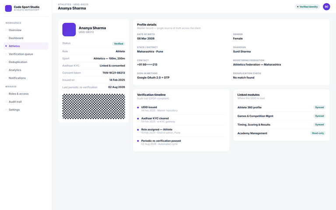Click UDID-88213 under the profile name
Image resolution: width=336 pixels, height=210 pixels.
86,32
